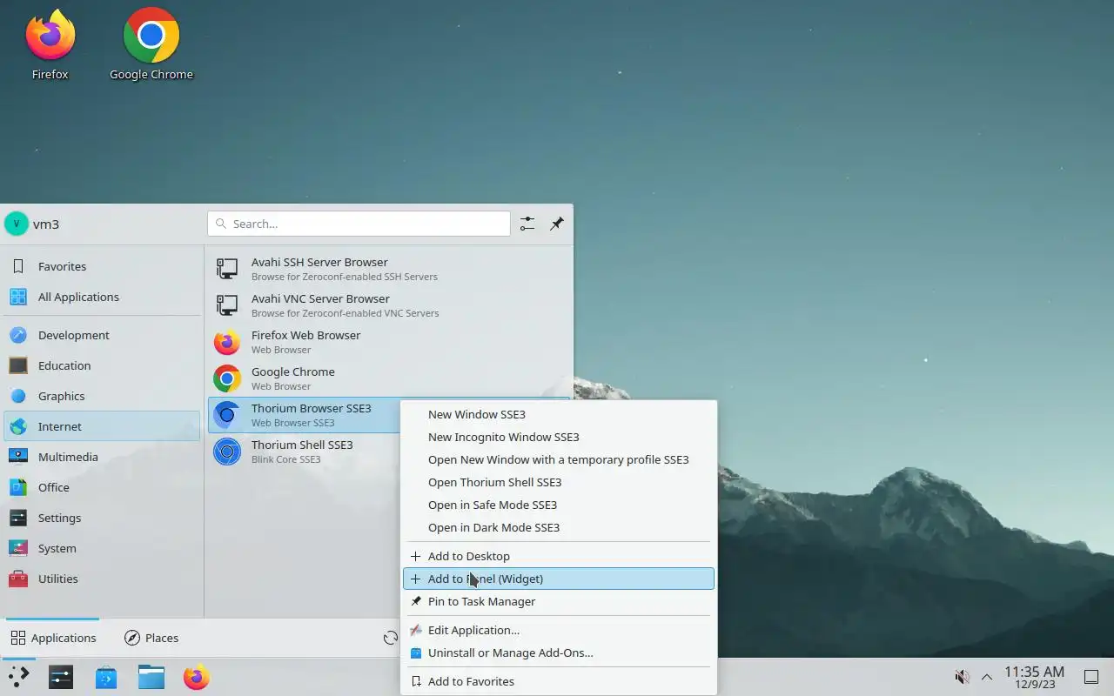Click the Thorium Browser SSE3 icon
The width and height of the screenshot is (1114, 696).
227,415
